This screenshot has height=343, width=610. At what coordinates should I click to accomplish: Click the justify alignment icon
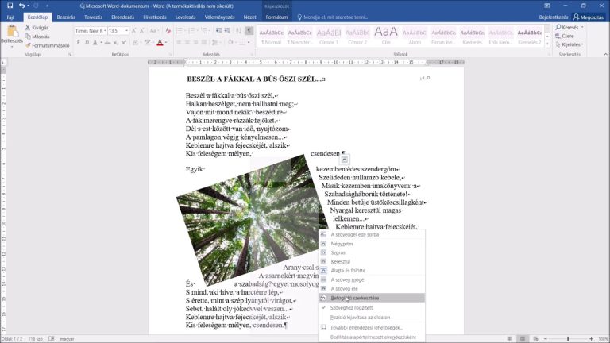pos(204,42)
